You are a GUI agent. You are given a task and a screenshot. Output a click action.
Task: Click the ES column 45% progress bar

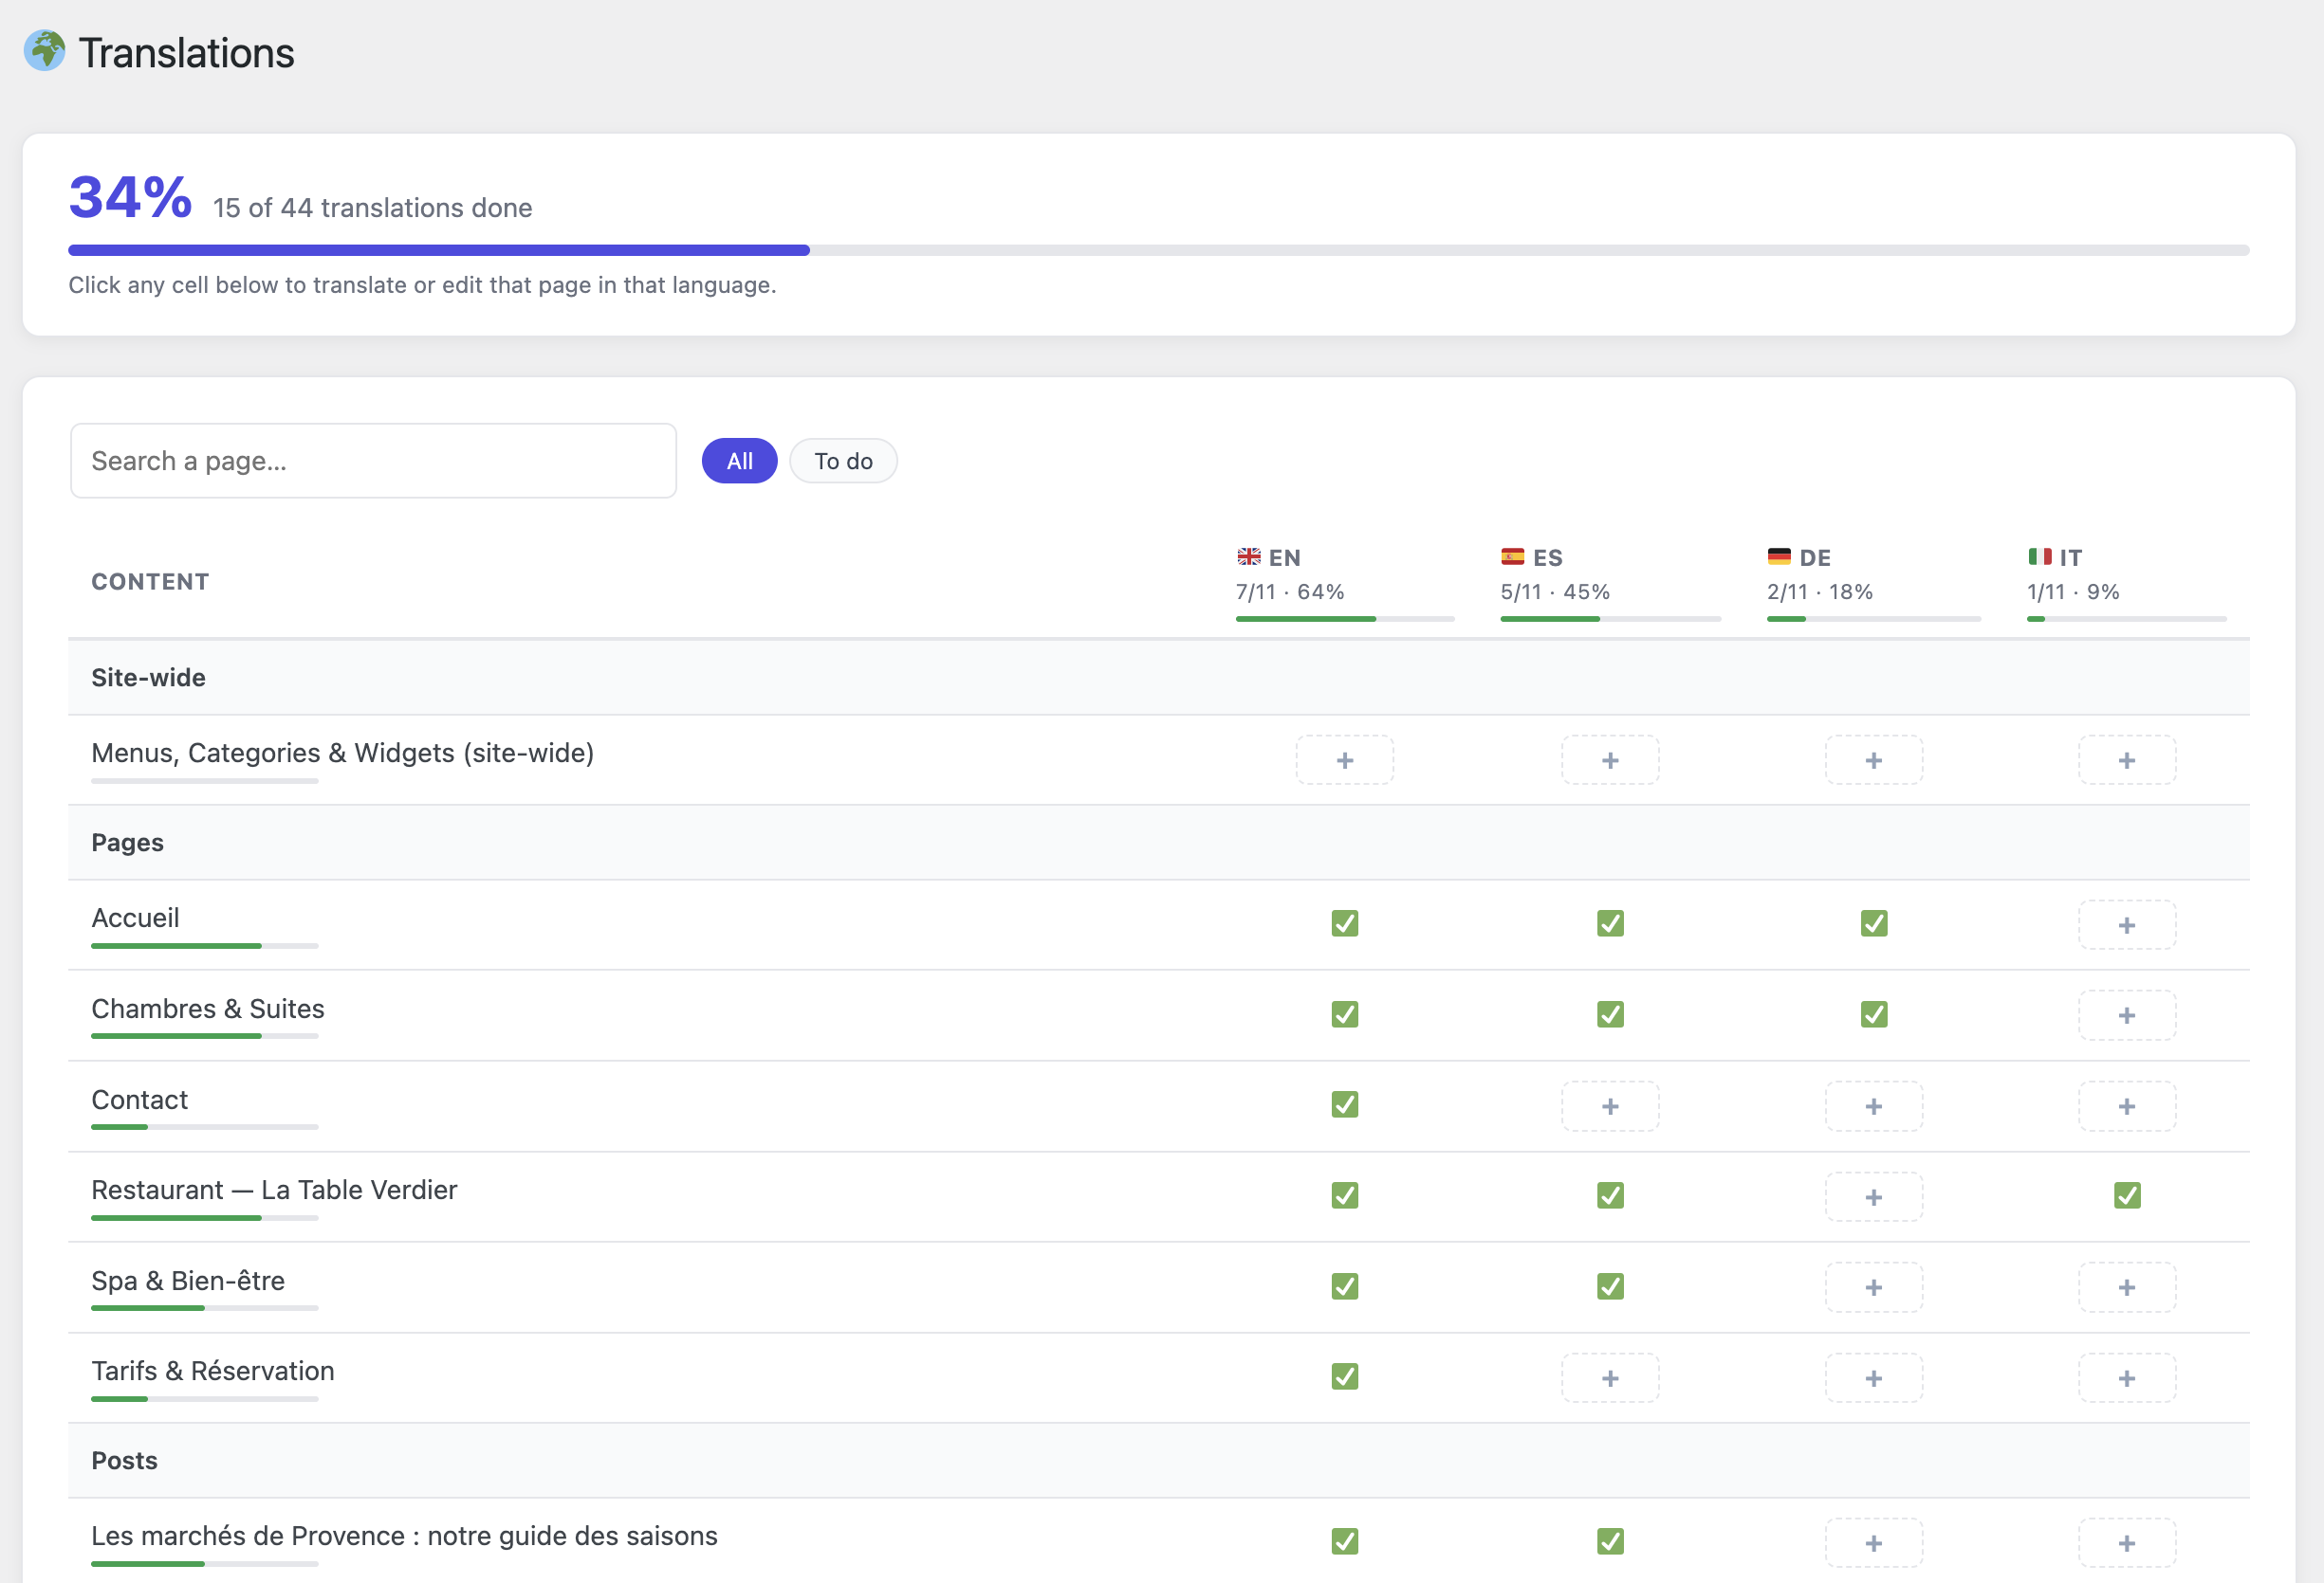pyautogui.click(x=1610, y=619)
